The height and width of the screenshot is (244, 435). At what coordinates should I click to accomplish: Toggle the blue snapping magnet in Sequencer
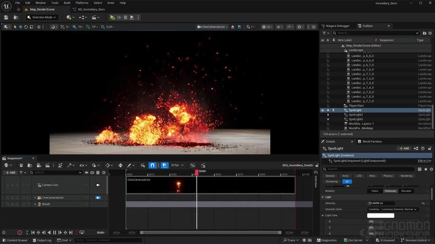tap(152, 165)
